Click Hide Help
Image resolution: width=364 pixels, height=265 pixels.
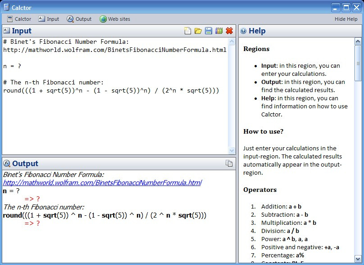(346, 19)
